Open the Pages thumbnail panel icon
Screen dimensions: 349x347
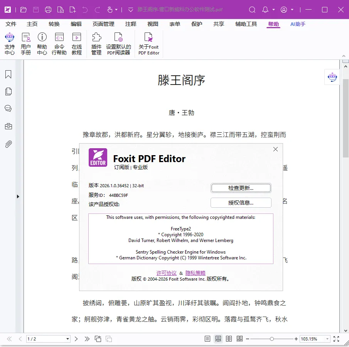tap(8, 91)
